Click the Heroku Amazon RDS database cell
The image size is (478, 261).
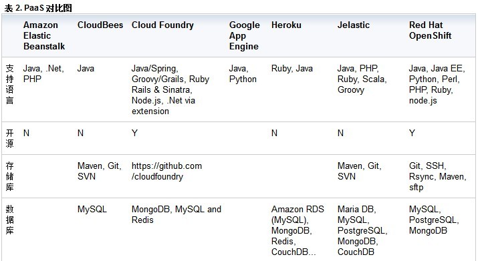pos(297,230)
